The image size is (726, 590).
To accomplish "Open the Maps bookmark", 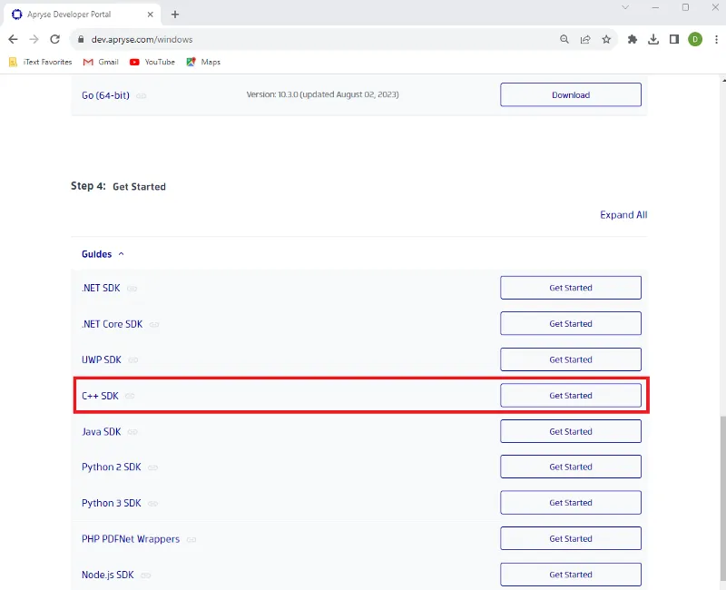I will click(203, 62).
